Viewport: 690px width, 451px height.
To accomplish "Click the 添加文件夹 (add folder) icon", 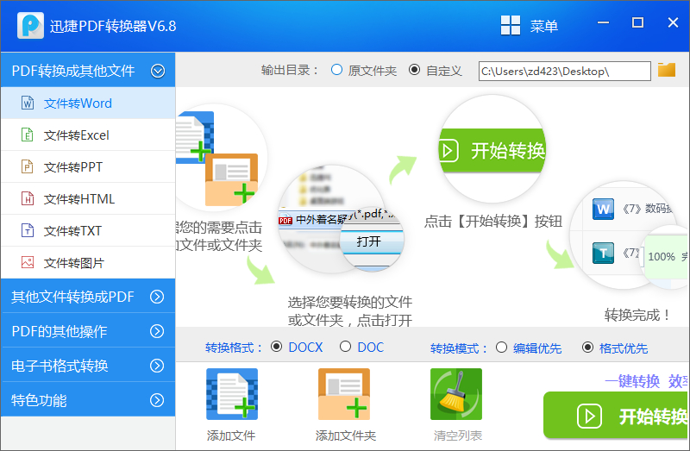I will pyautogui.click(x=344, y=394).
